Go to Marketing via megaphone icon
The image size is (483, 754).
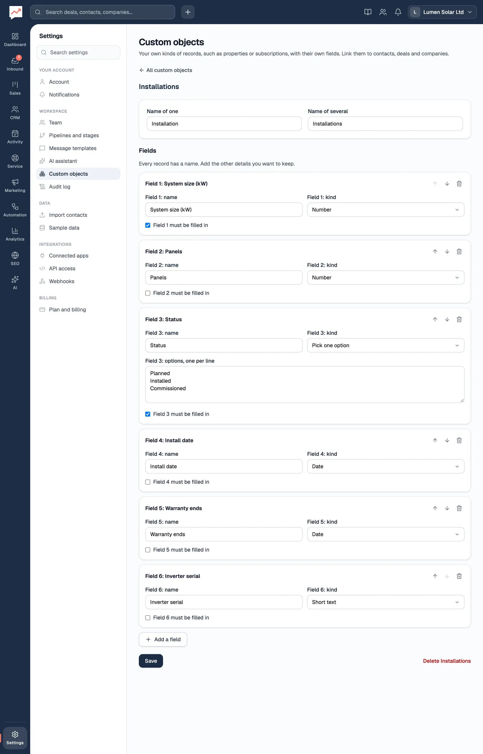tap(15, 185)
